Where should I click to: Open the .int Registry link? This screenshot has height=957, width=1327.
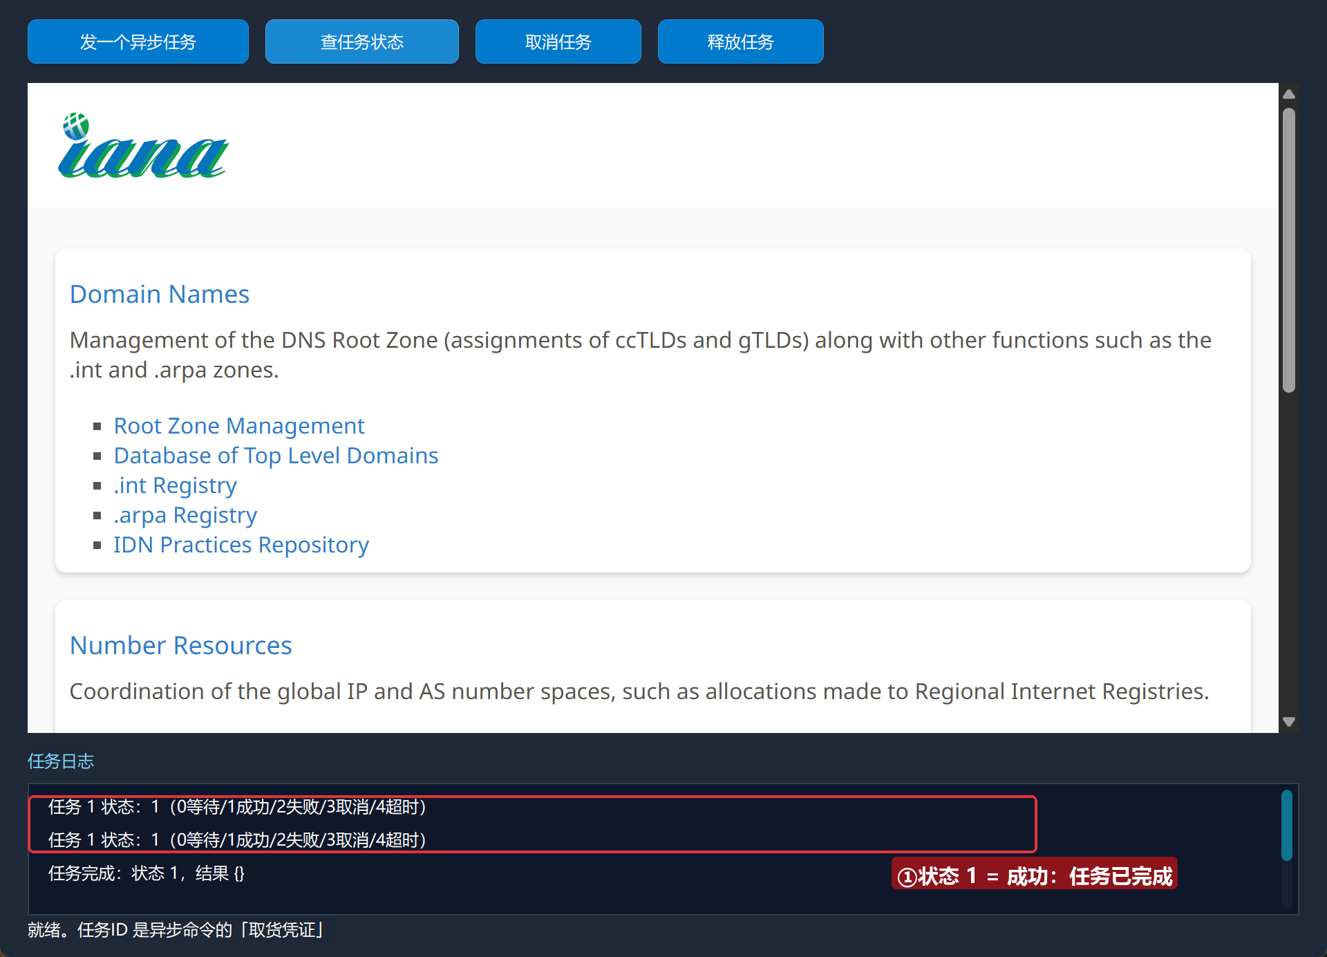[x=176, y=485]
